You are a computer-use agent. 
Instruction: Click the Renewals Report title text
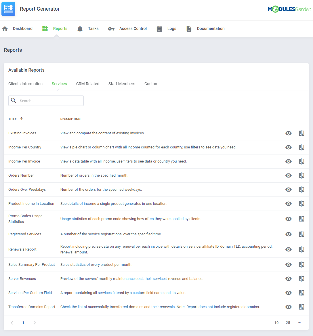click(22, 249)
